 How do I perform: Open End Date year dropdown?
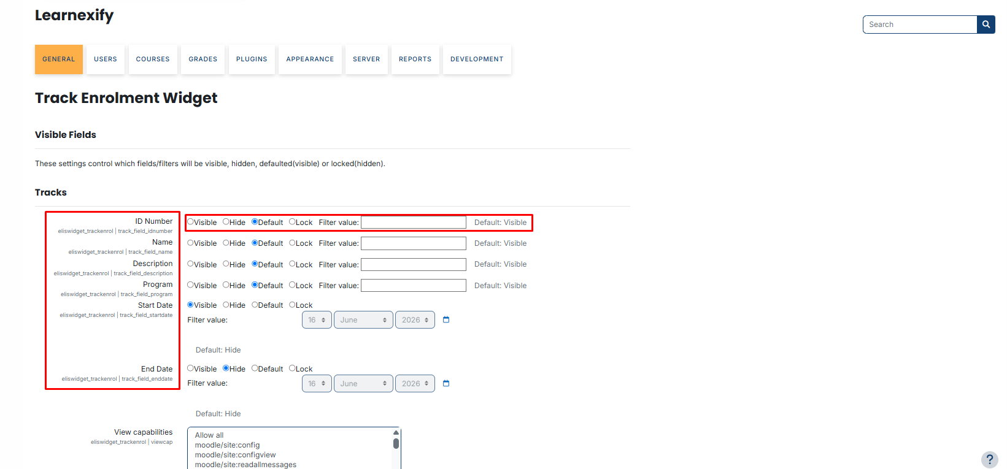click(415, 384)
